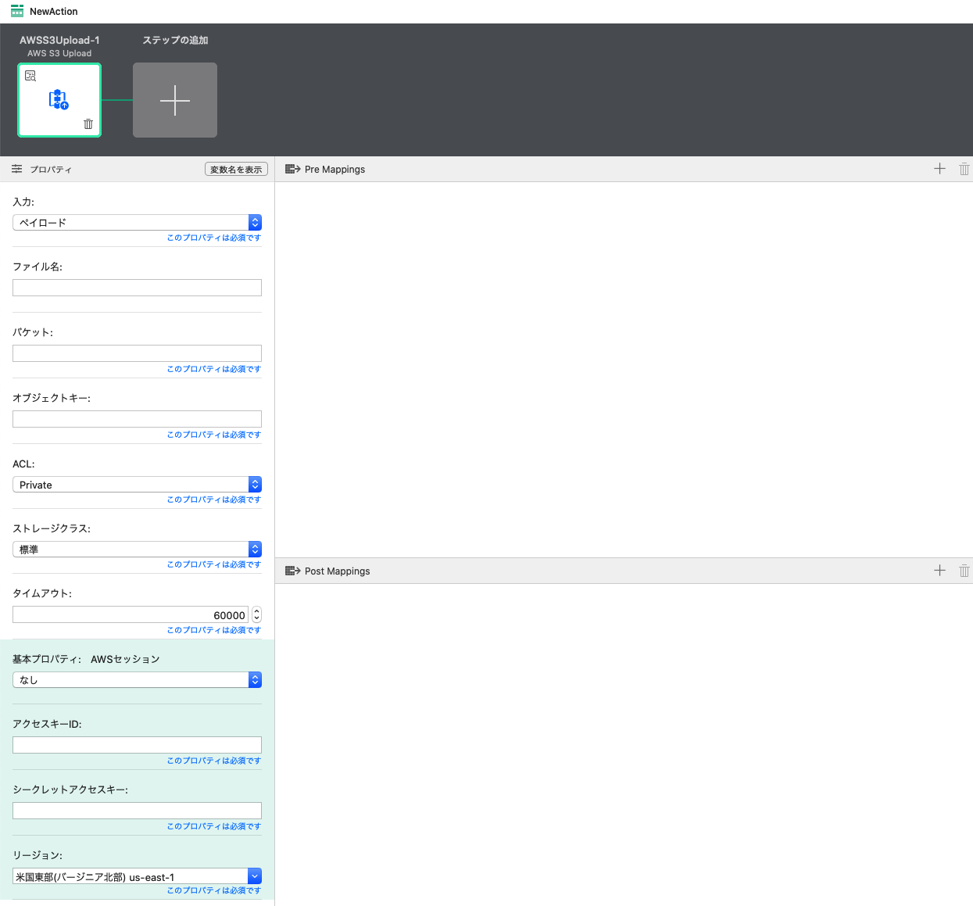Add a mapping with the Post Mappings plus icon
This screenshot has height=906, width=973.
point(939,571)
